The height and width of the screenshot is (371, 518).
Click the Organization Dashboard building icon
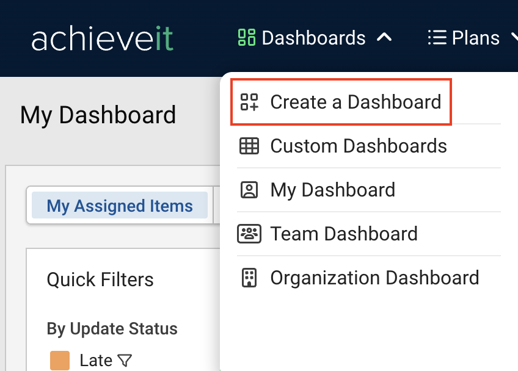[249, 278]
